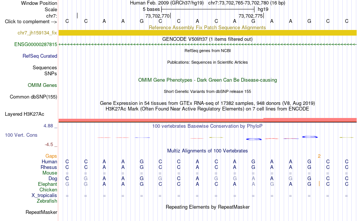Click the chr7: ruler label
This screenshot has width=357, height=221.
pyautogui.click(x=52, y=16)
